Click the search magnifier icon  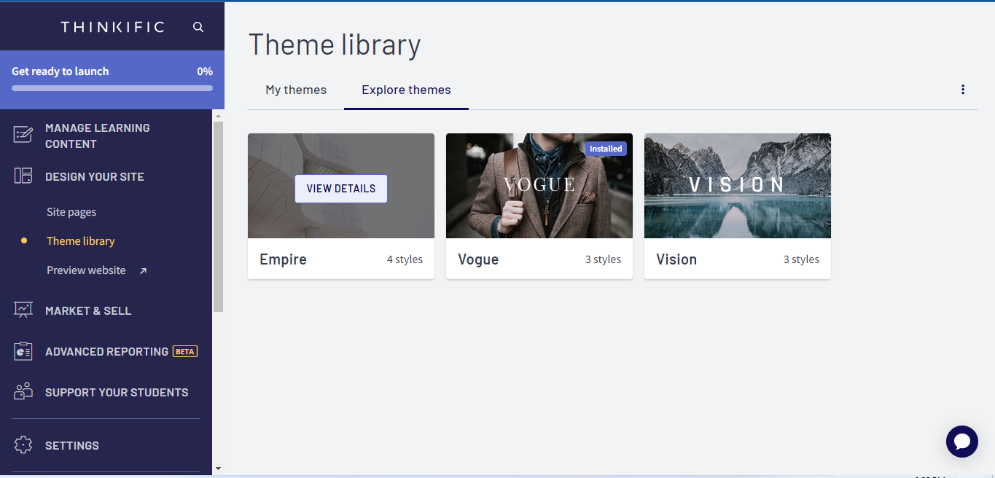[198, 27]
